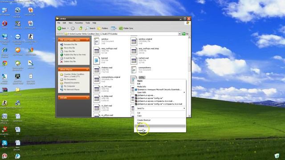Select the cs_bdog.wad file

click(x=103, y=98)
